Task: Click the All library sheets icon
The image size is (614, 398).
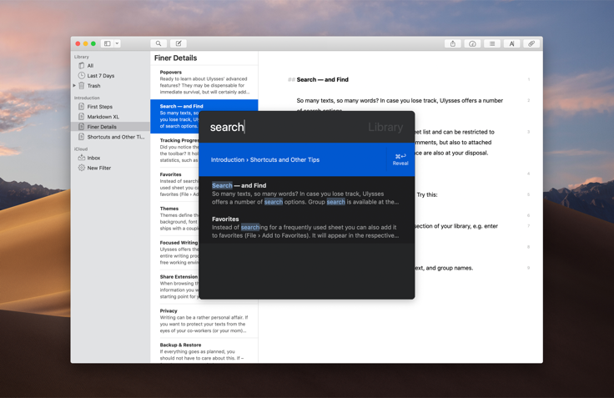Action: click(82, 65)
